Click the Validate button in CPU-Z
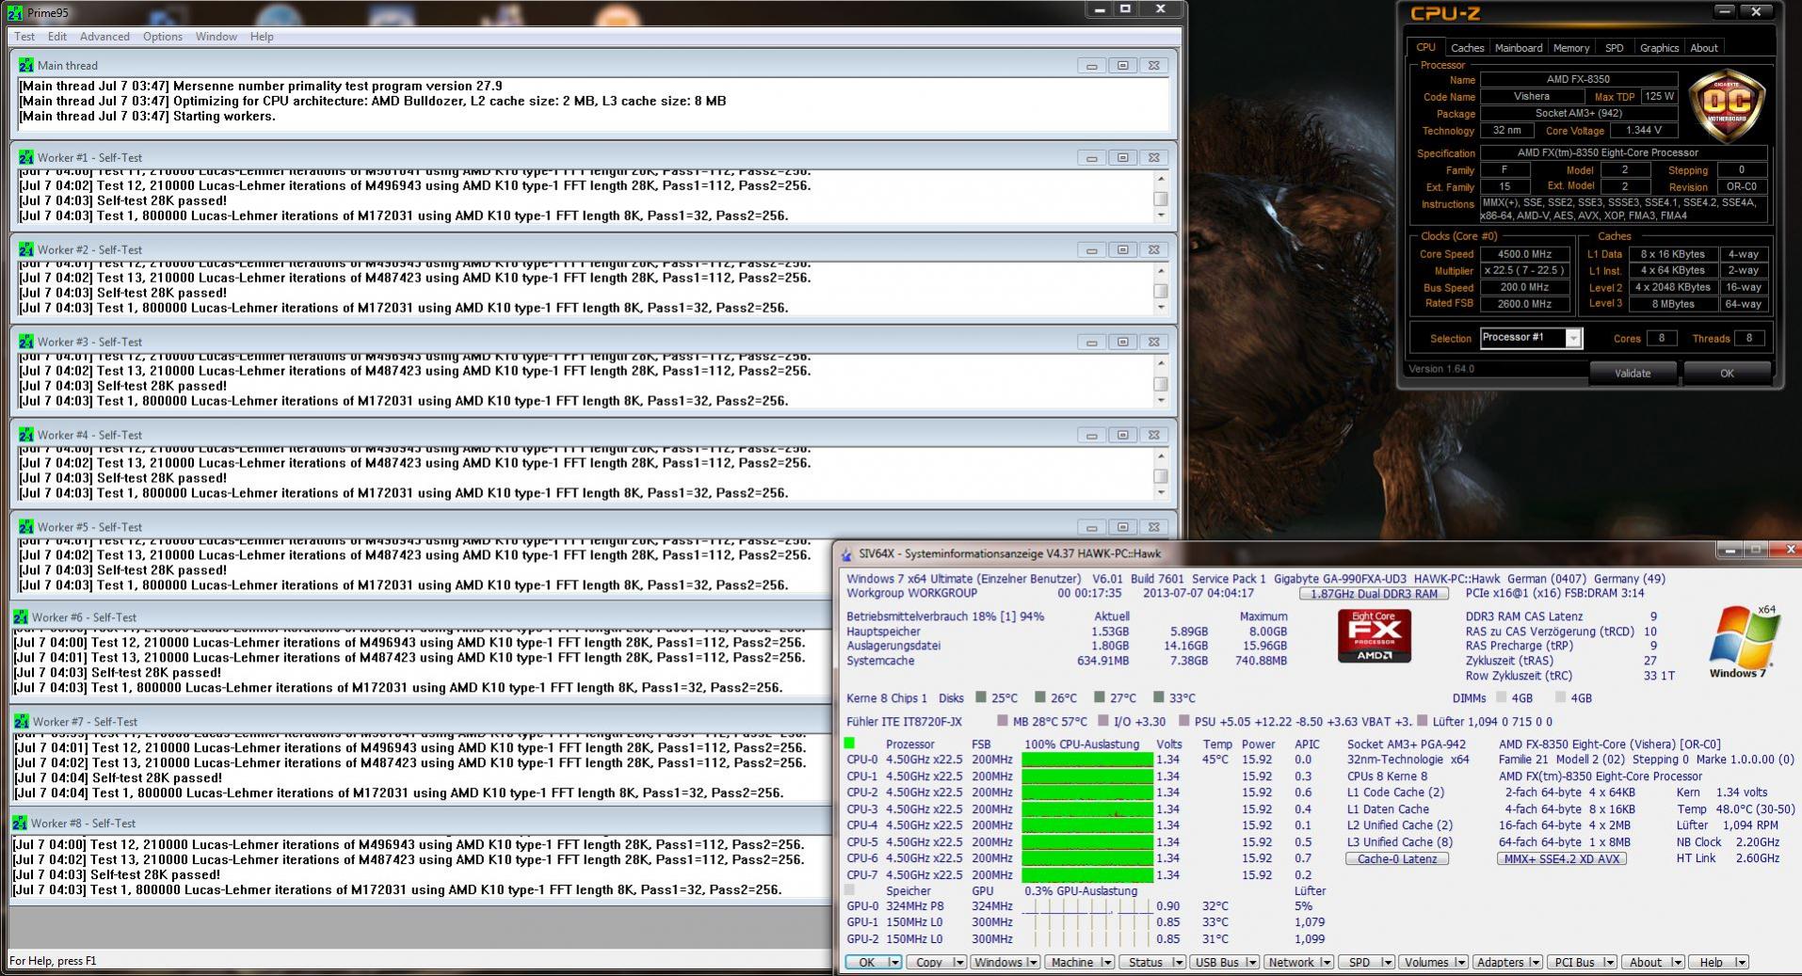 pos(1633,373)
